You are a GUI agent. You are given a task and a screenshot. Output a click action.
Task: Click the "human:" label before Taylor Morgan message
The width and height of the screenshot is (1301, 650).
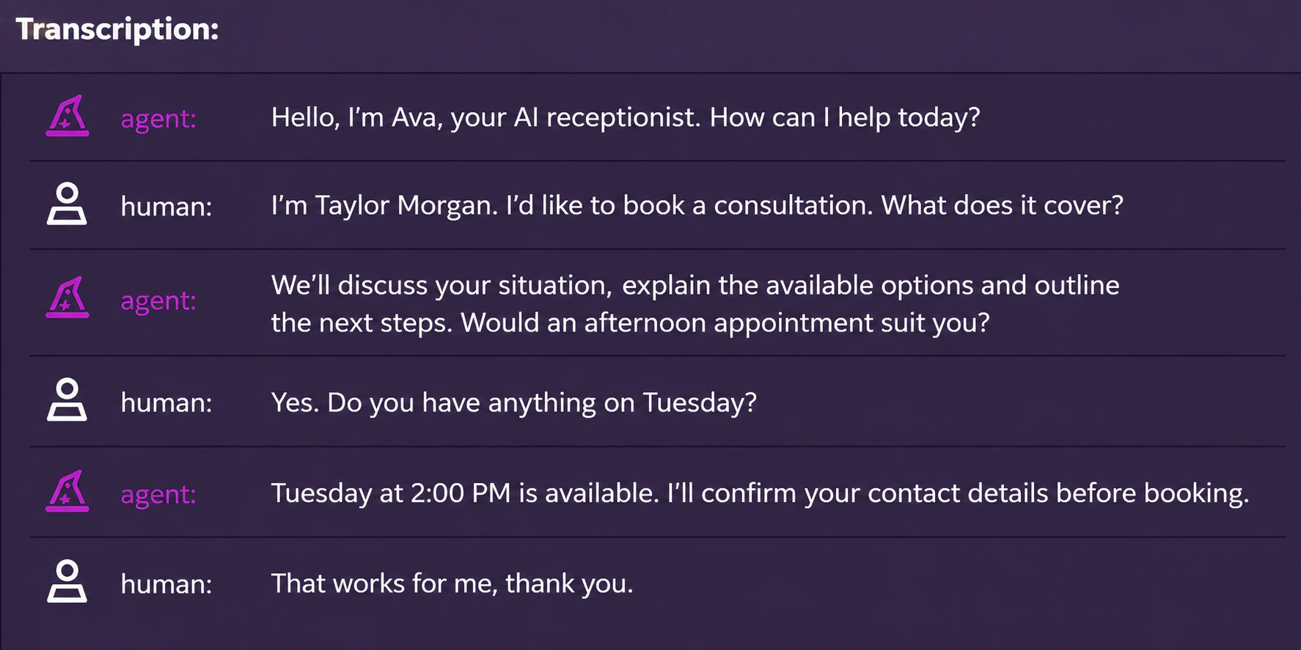tap(166, 207)
